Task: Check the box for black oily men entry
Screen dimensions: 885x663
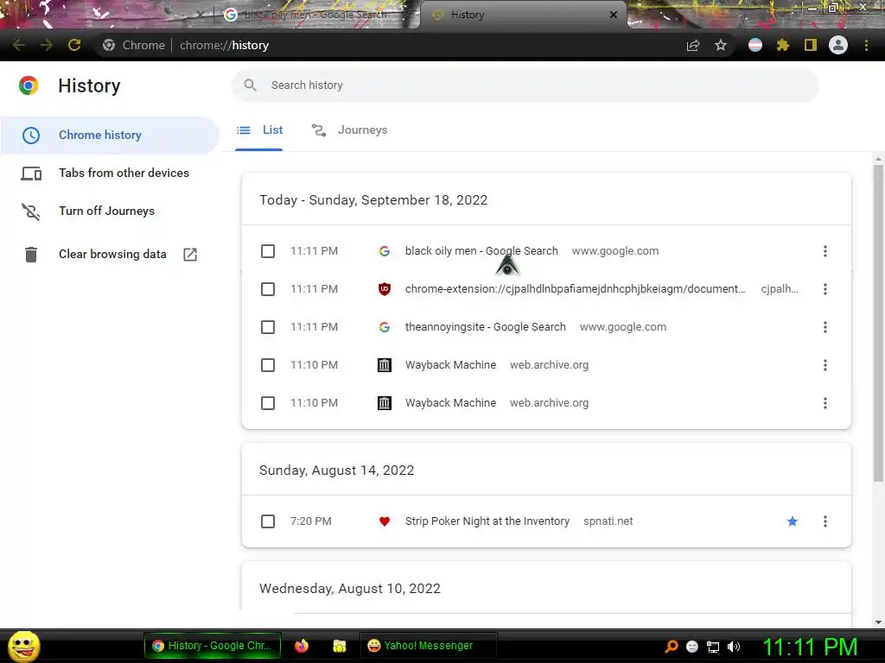Action: [268, 251]
